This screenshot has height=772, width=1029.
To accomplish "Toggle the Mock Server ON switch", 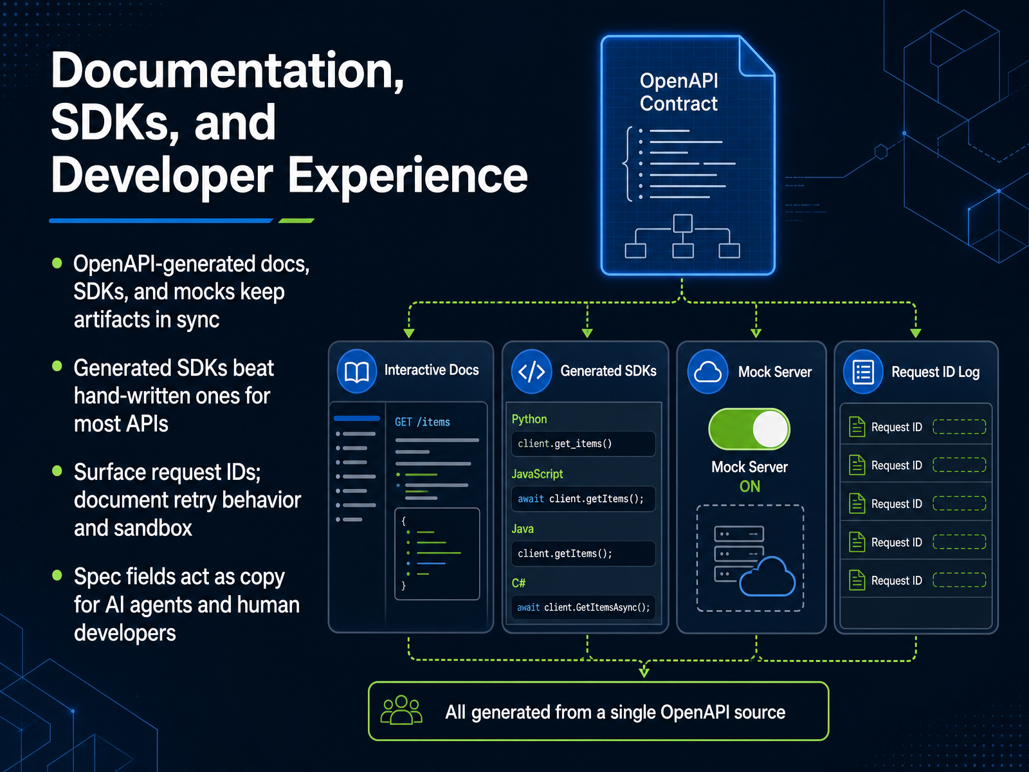I will point(749,429).
